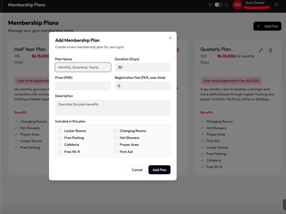286x214 pixels.
Task: Click the Add Plan button in page header
Action: [267, 26]
